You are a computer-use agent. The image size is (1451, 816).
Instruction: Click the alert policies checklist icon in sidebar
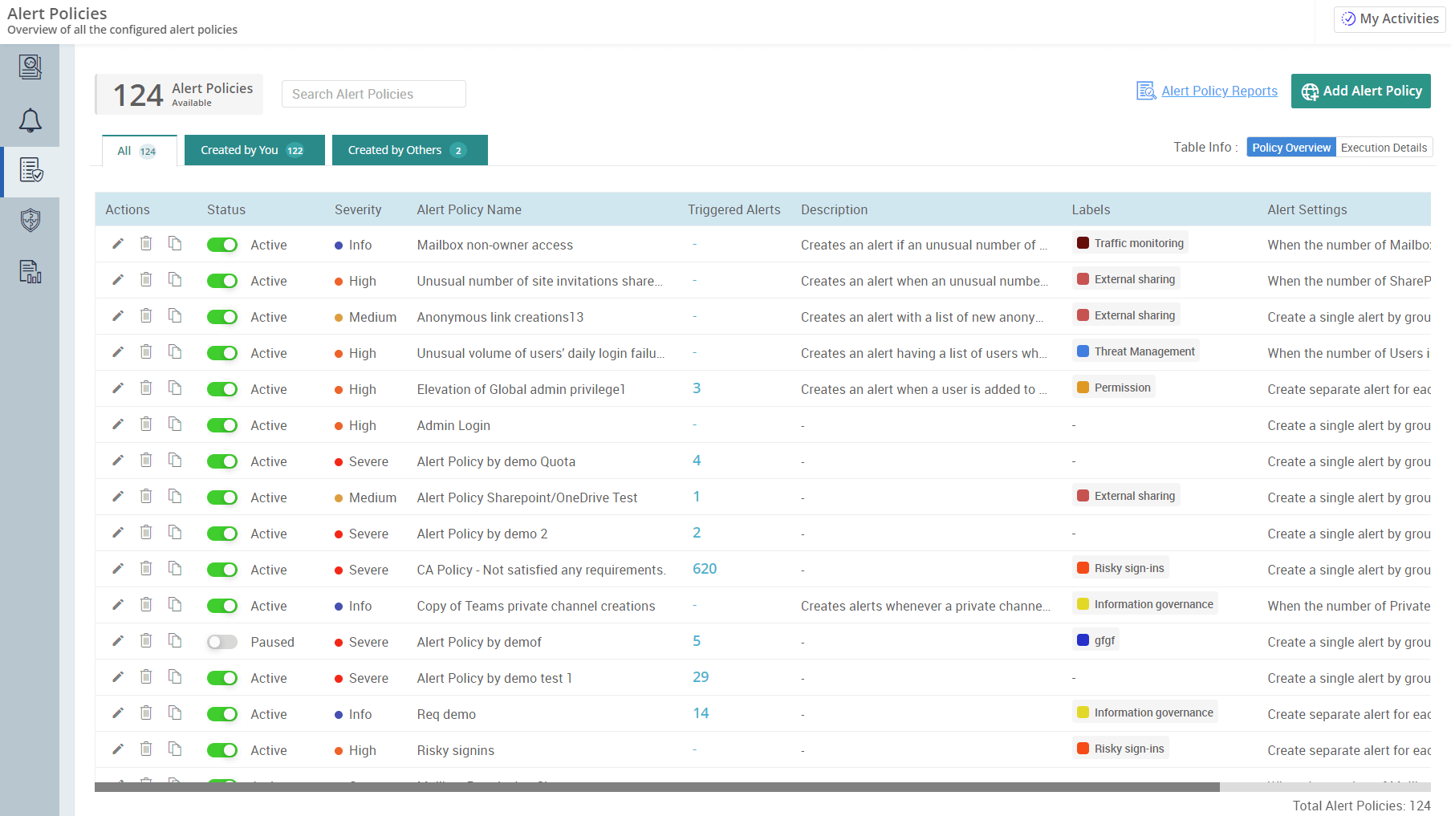30,171
